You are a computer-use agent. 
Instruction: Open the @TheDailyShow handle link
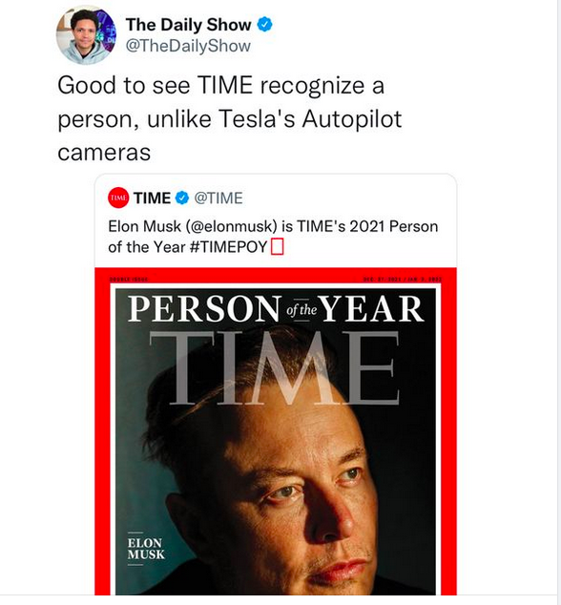click(x=188, y=46)
